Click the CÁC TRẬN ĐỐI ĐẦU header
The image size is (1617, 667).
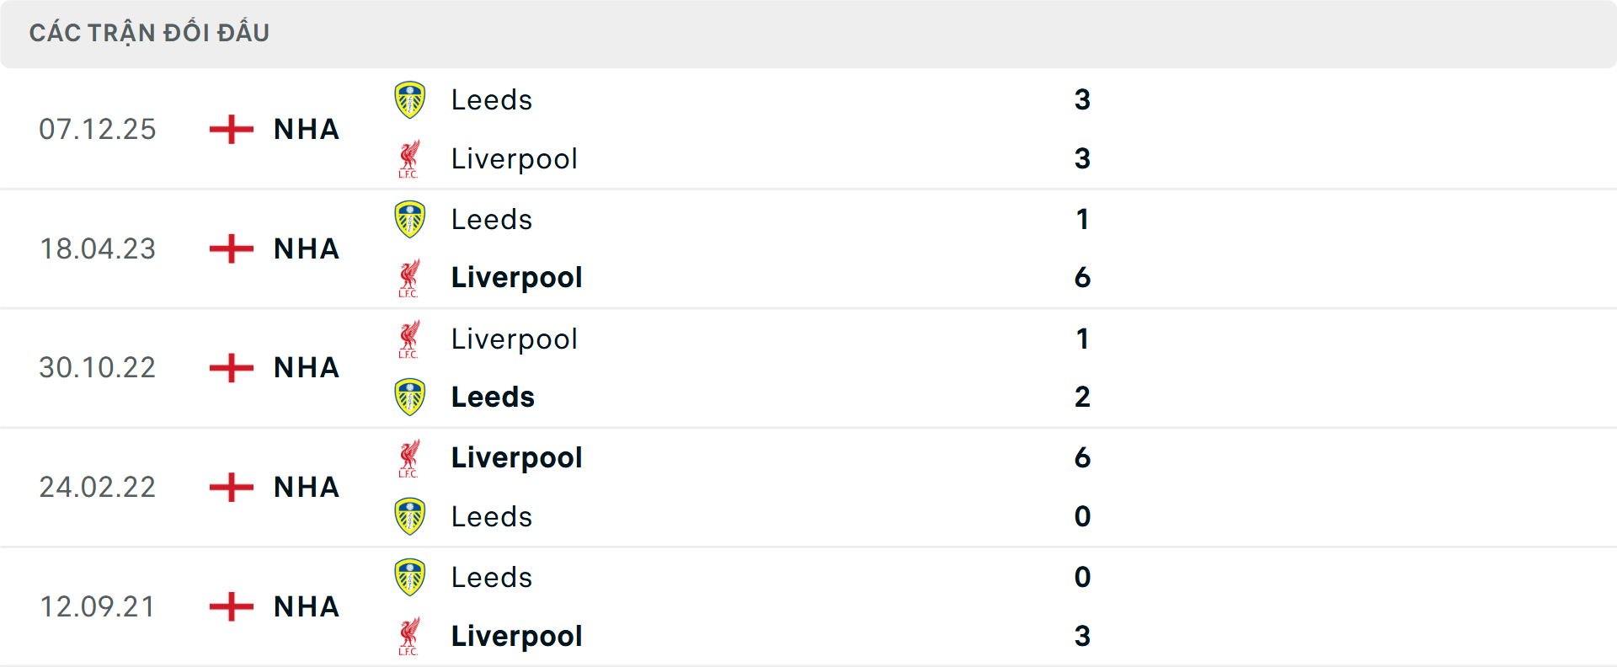tap(150, 32)
